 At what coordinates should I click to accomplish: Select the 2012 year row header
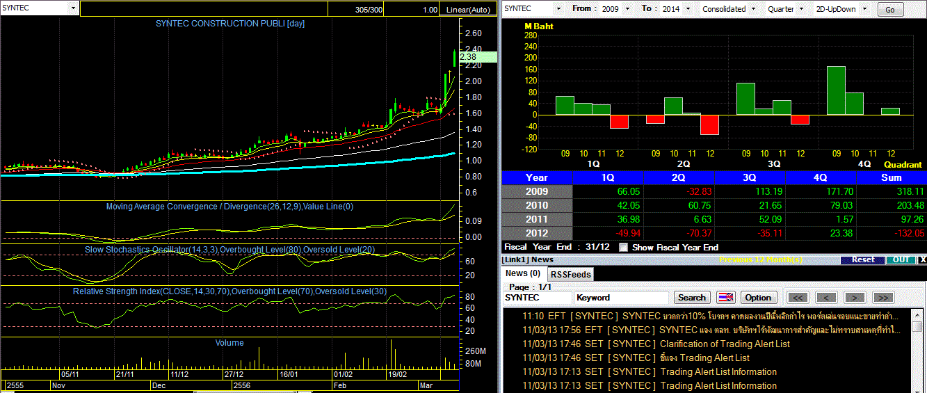537,233
